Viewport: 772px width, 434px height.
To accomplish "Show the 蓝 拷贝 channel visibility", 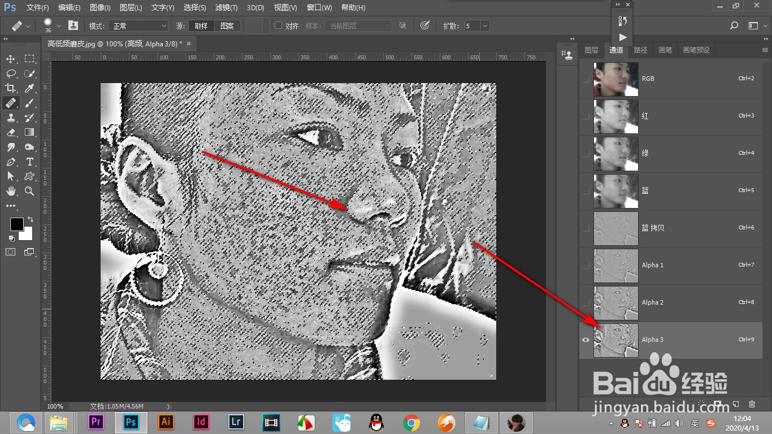I will (585, 228).
